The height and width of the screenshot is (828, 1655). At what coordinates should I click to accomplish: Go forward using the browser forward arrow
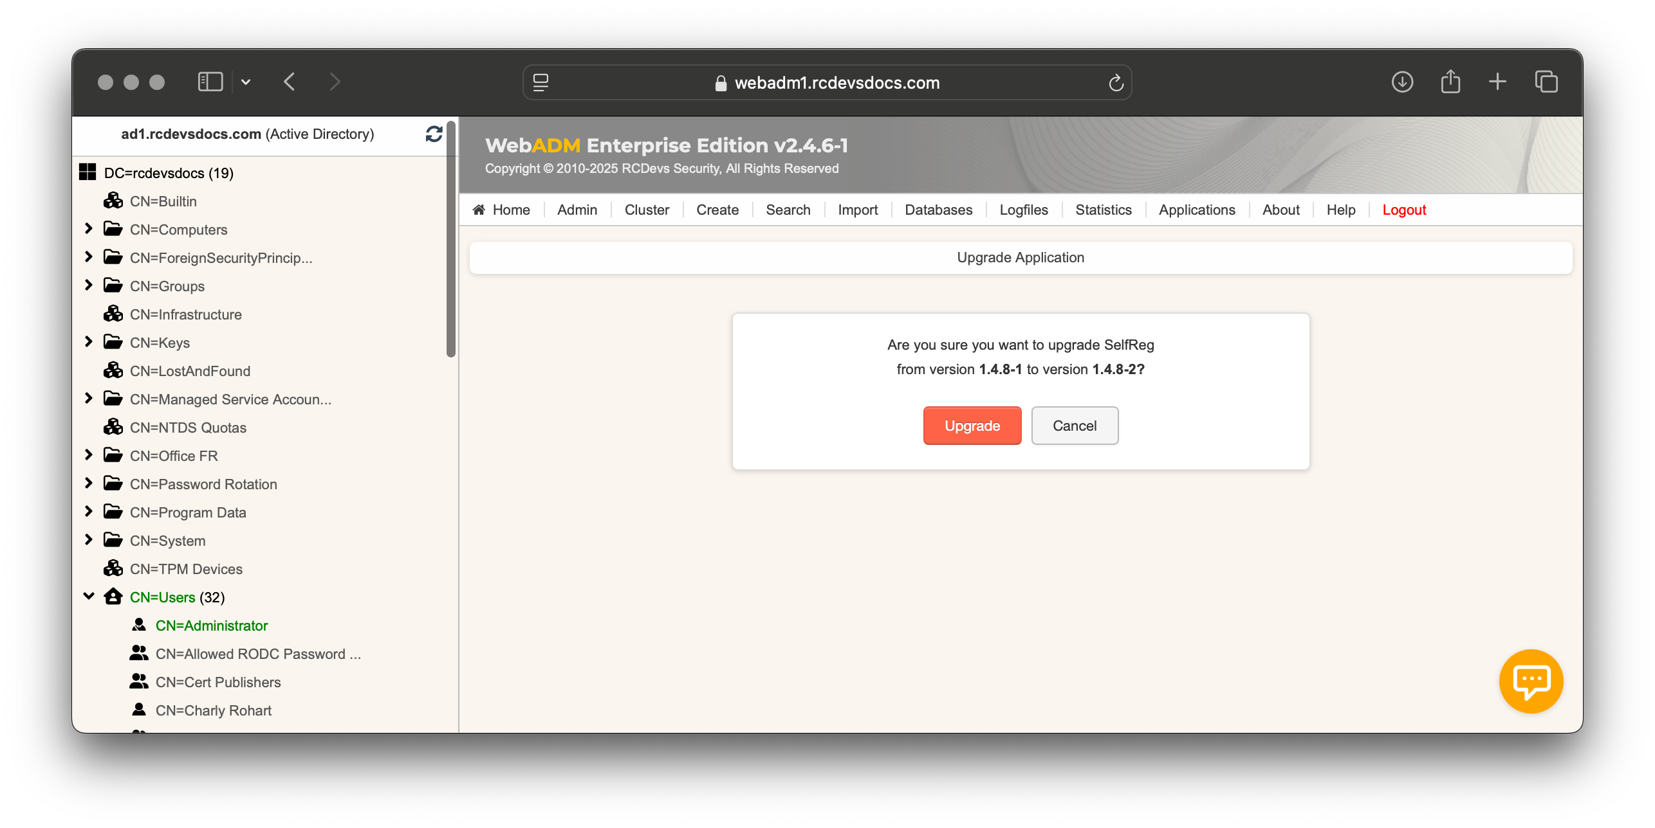point(335,82)
